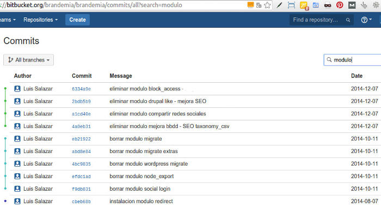
Task: Click the Date column header
Action: coord(357,76)
